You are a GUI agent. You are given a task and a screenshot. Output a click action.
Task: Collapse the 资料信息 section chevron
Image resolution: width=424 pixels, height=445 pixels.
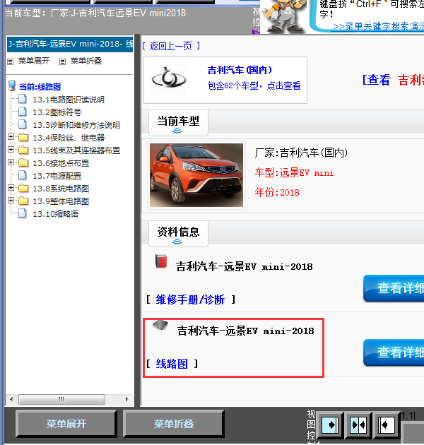coord(177,242)
